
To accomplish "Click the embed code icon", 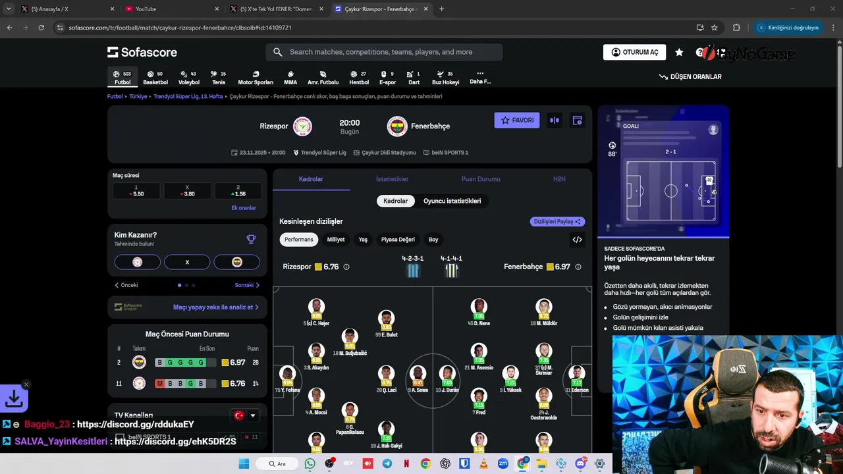I will [x=577, y=240].
